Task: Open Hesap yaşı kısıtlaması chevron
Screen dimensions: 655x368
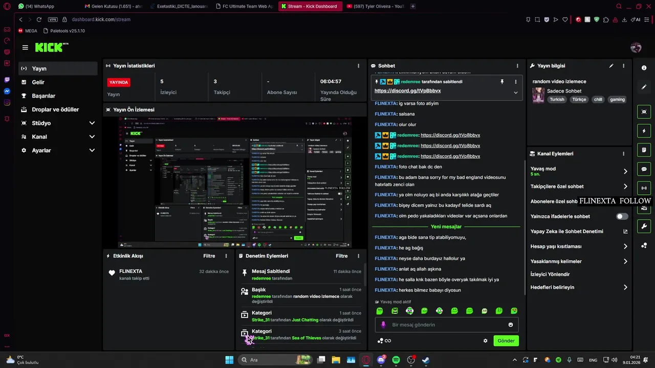Action: pos(625,246)
